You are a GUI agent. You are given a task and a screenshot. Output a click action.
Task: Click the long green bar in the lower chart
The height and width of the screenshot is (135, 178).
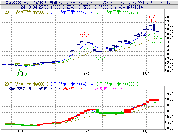(x=112, y=113)
